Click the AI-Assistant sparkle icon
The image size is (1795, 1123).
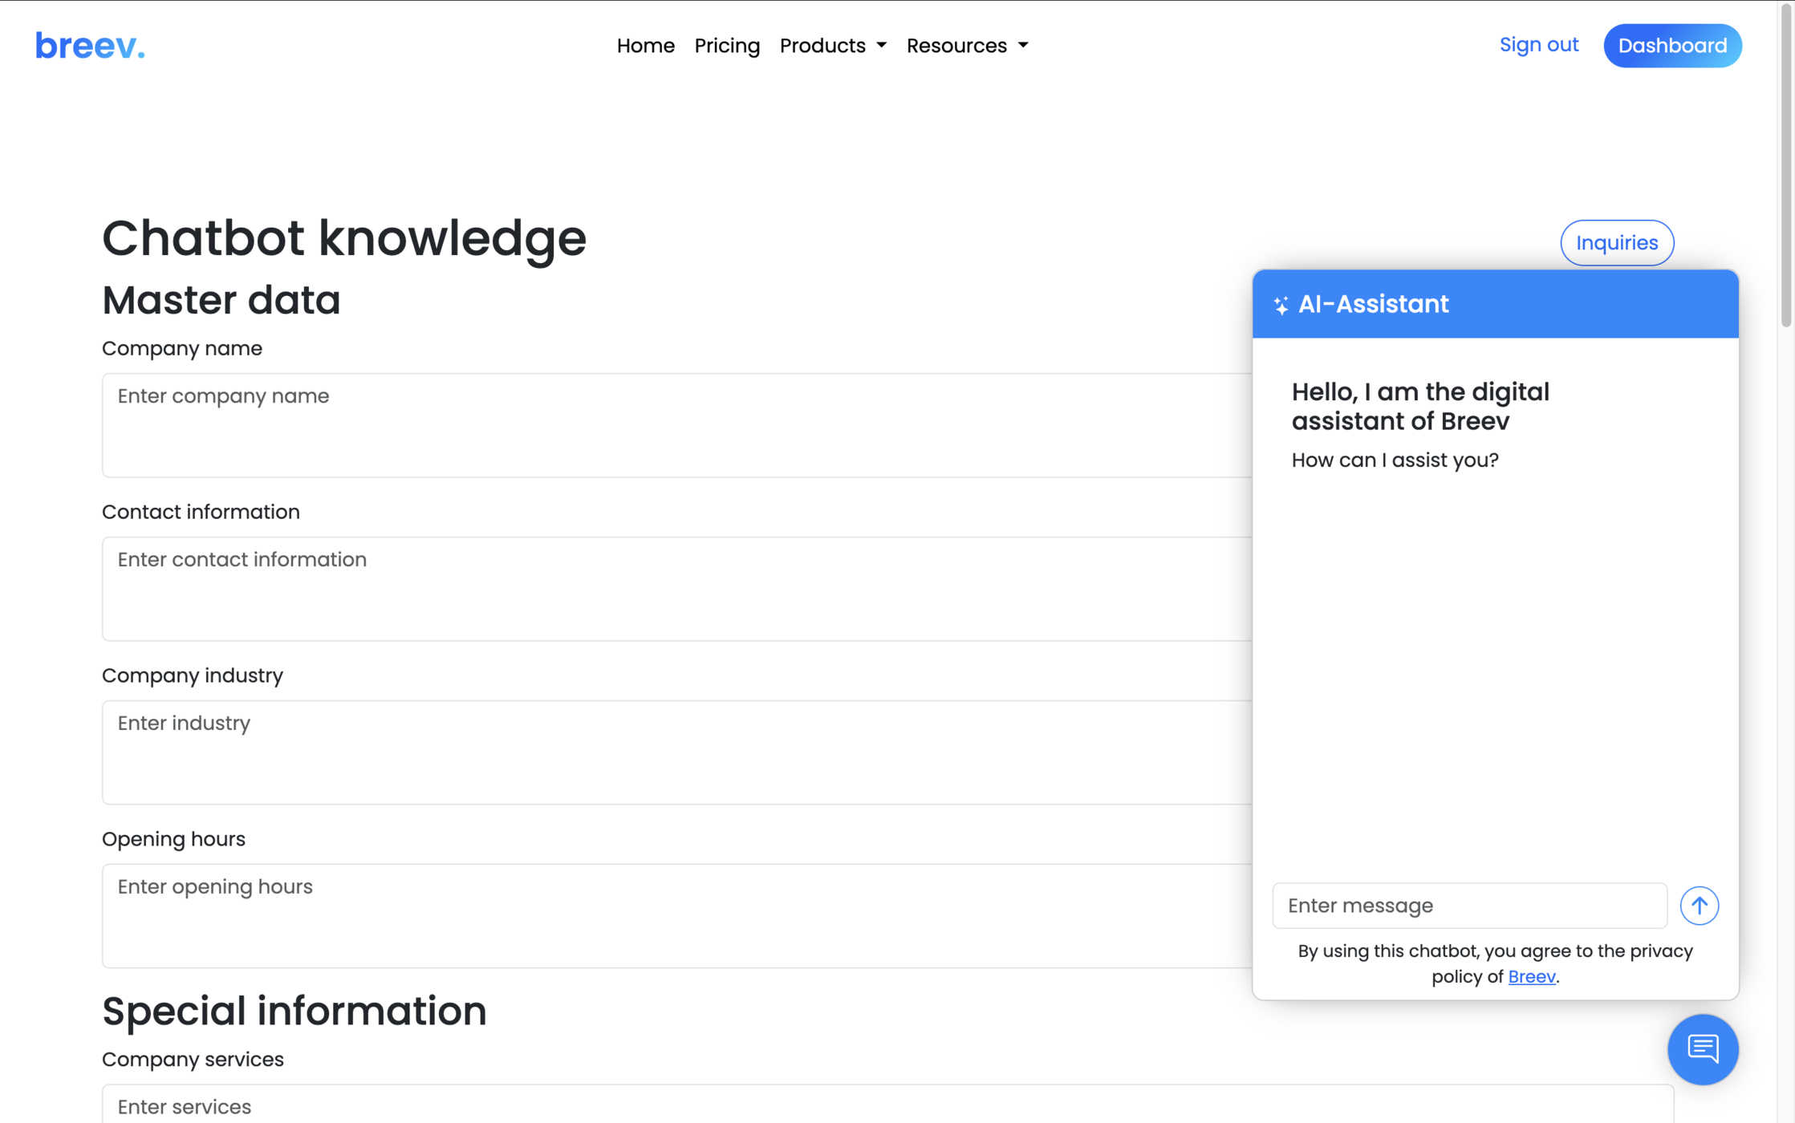1281,305
